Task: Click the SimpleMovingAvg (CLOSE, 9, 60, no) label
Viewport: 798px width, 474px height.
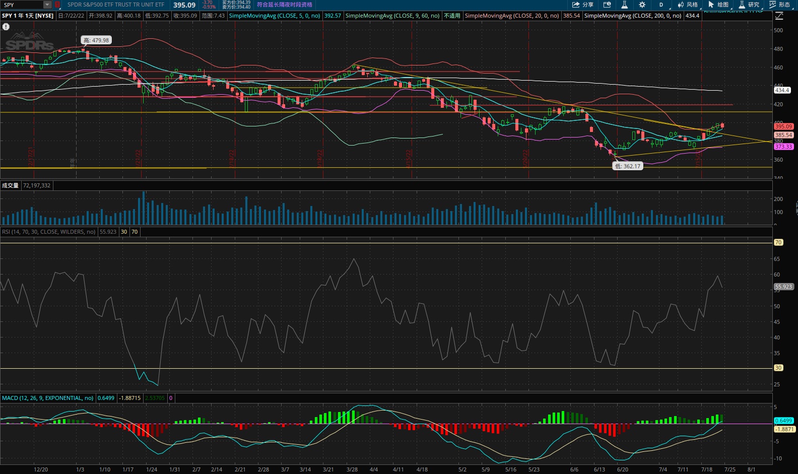Action: coord(392,16)
